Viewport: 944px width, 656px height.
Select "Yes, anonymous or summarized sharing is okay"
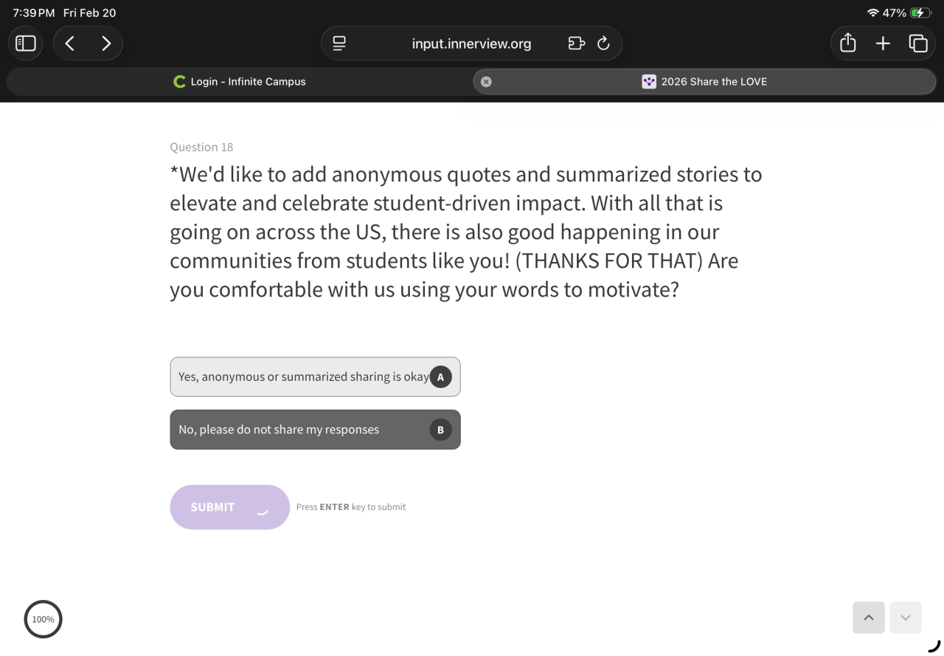[x=304, y=377]
